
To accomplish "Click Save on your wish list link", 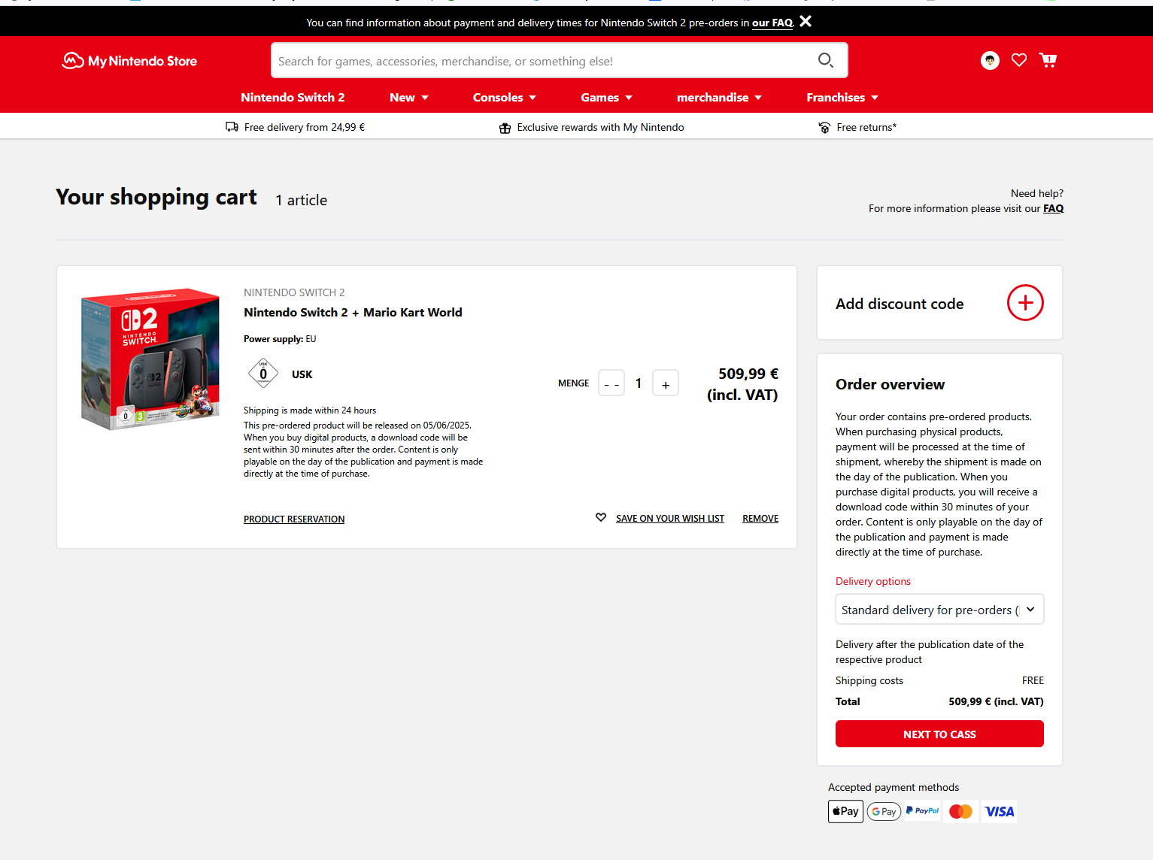I will 670,519.
